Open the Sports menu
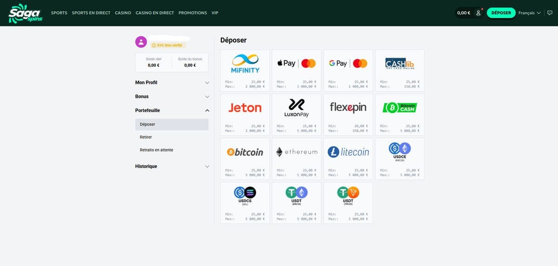The width and height of the screenshot is (558, 266). pyautogui.click(x=59, y=13)
